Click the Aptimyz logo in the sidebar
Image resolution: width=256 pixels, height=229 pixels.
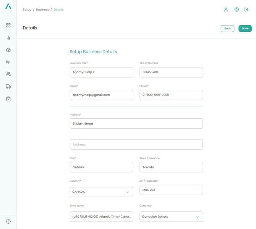point(8,7)
